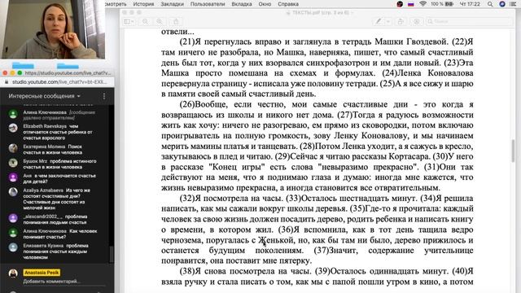Open the Siri icon in menu bar

point(502,4)
